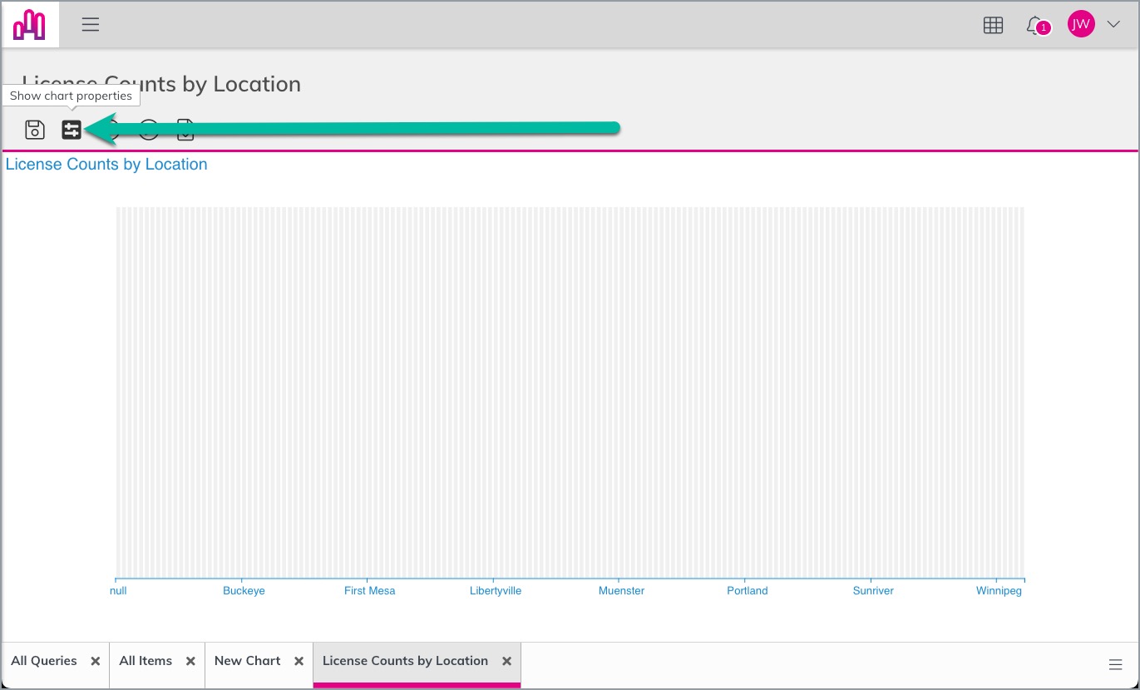Open the tab list menu at bottom right
Viewport: 1140px width, 690px height.
point(1116,664)
